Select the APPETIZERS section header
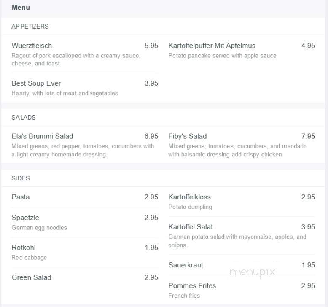This screenshot has width=328, height=307. pyautogui.click(x=30, y=27)
